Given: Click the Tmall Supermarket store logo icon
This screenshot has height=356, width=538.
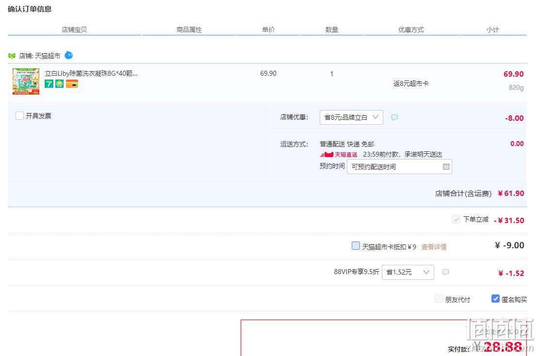Looking at the screenshot, I should coord(12,56).
